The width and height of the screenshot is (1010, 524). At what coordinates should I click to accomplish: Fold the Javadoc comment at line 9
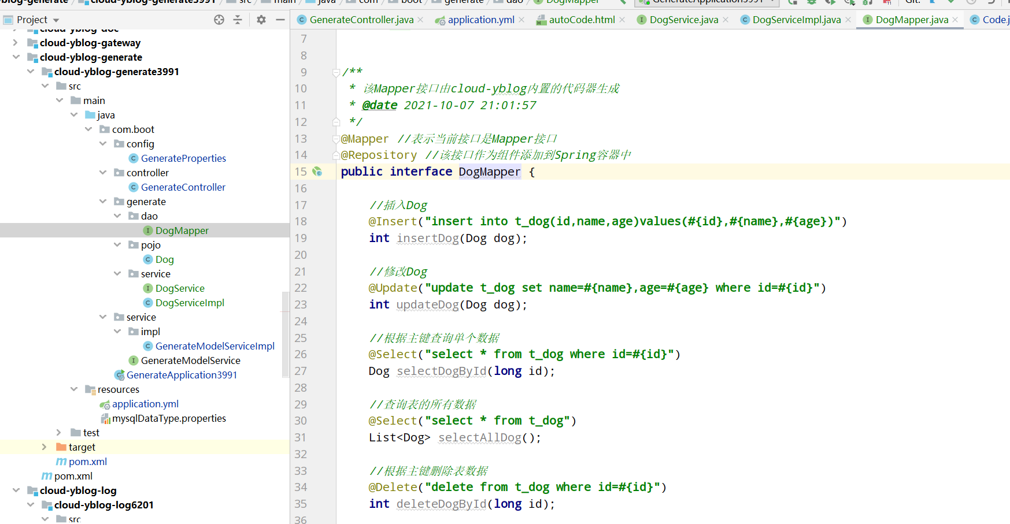(x=336, y=72)
